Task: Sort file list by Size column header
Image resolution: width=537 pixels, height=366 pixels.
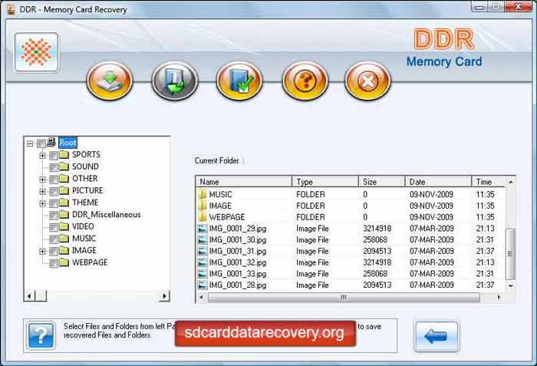Action: pyautogui.click(x=382, y=182)
